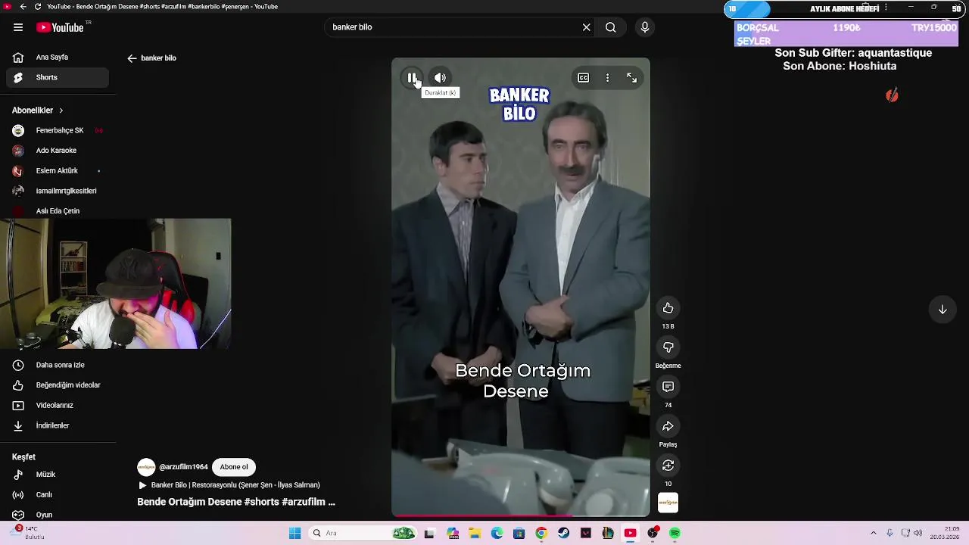Click the YouTube logo

60,27
